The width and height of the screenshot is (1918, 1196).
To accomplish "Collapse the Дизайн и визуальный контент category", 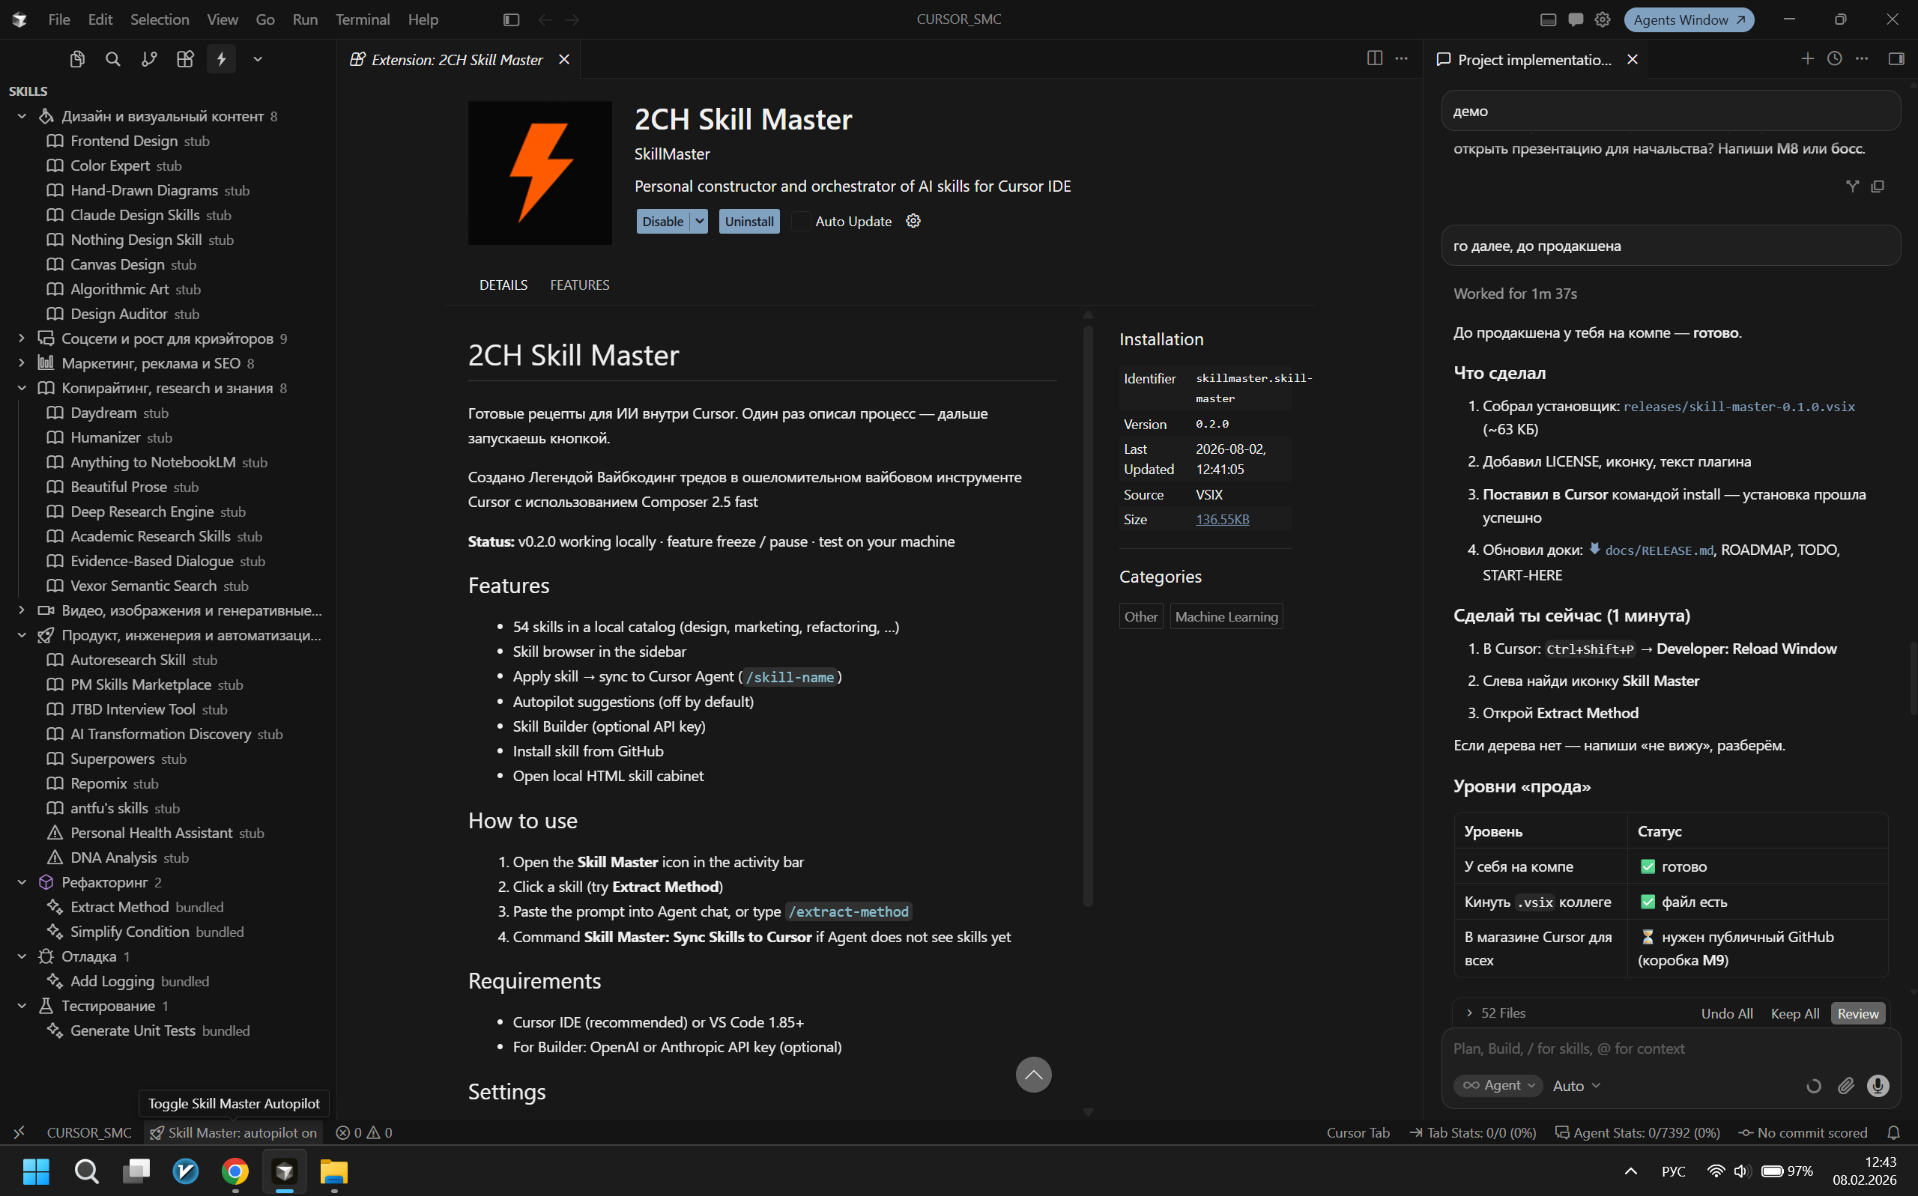I will pyautogui.click(x=22, y=116).
